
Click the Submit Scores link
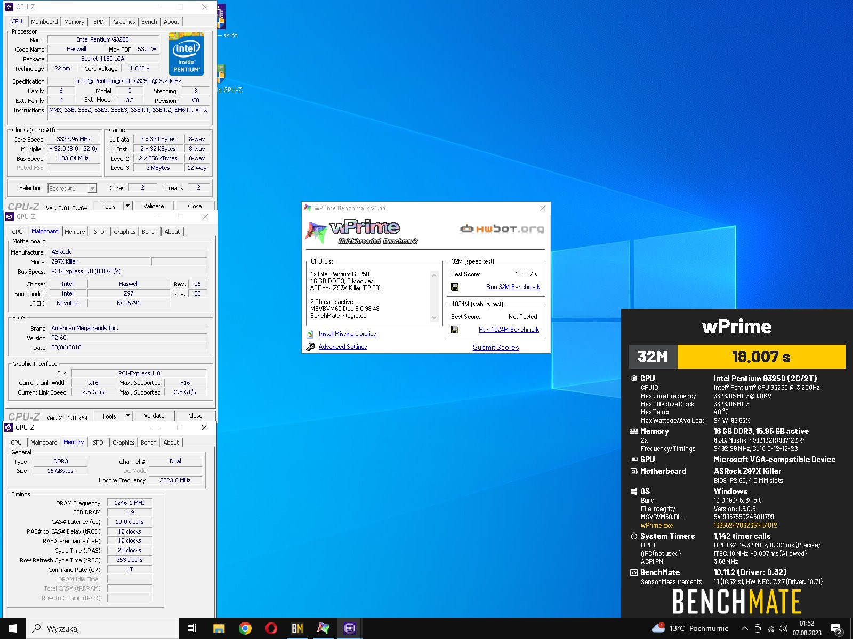(496, 347)
